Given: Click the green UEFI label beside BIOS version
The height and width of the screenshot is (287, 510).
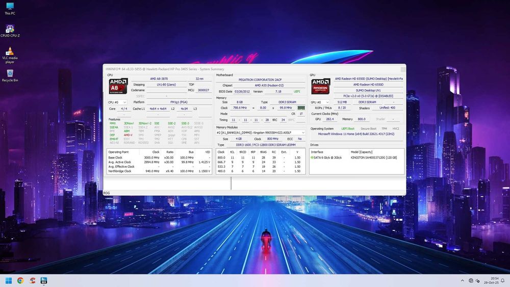Looking at the screenshot, I should click(x=297, y=92).
